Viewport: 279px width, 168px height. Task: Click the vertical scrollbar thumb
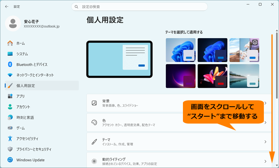point(277,65)
